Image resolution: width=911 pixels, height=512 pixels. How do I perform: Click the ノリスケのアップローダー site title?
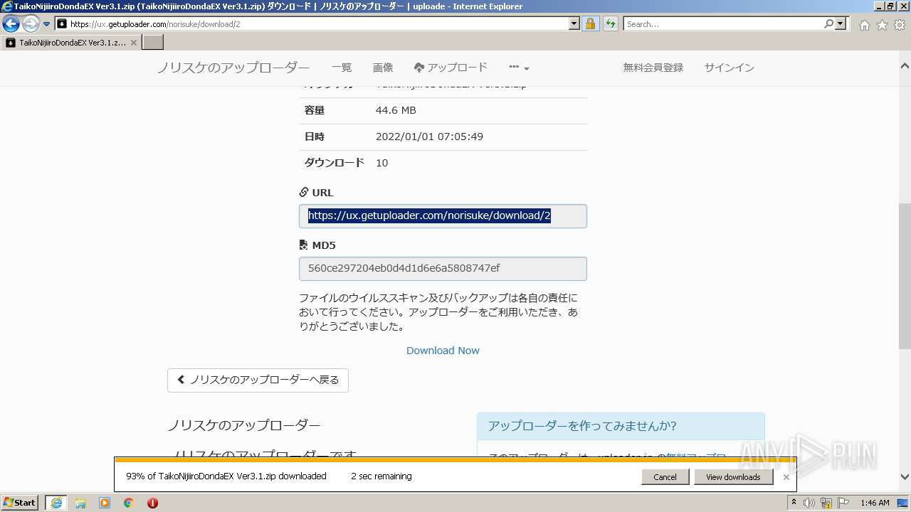tap(233, 68)
